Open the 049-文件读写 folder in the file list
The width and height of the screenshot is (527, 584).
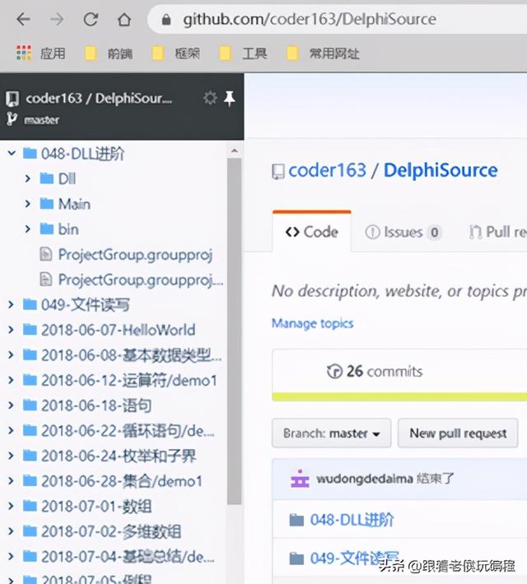click(x=354, y=559)
